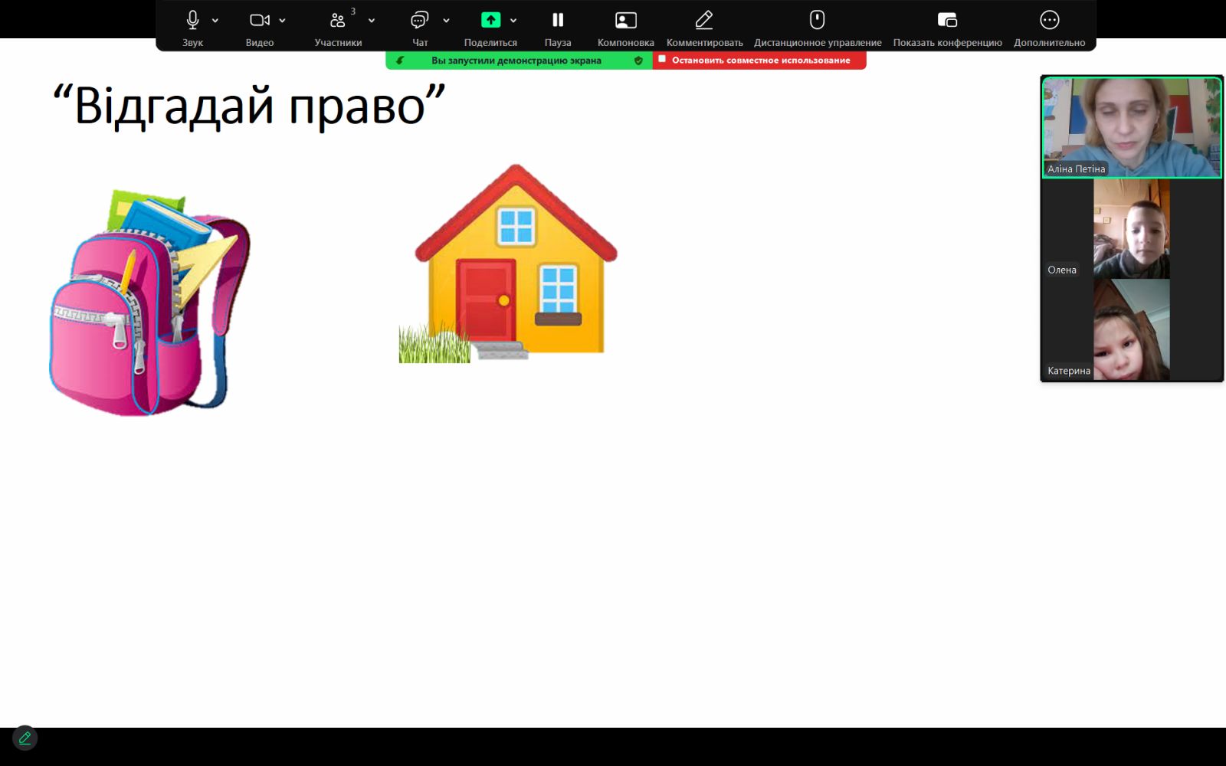This screenshot has width=1226, height=766.
Task: Expand the audio options arrow next to Звук
Action: pyautogui.click(x=215, y=21)
